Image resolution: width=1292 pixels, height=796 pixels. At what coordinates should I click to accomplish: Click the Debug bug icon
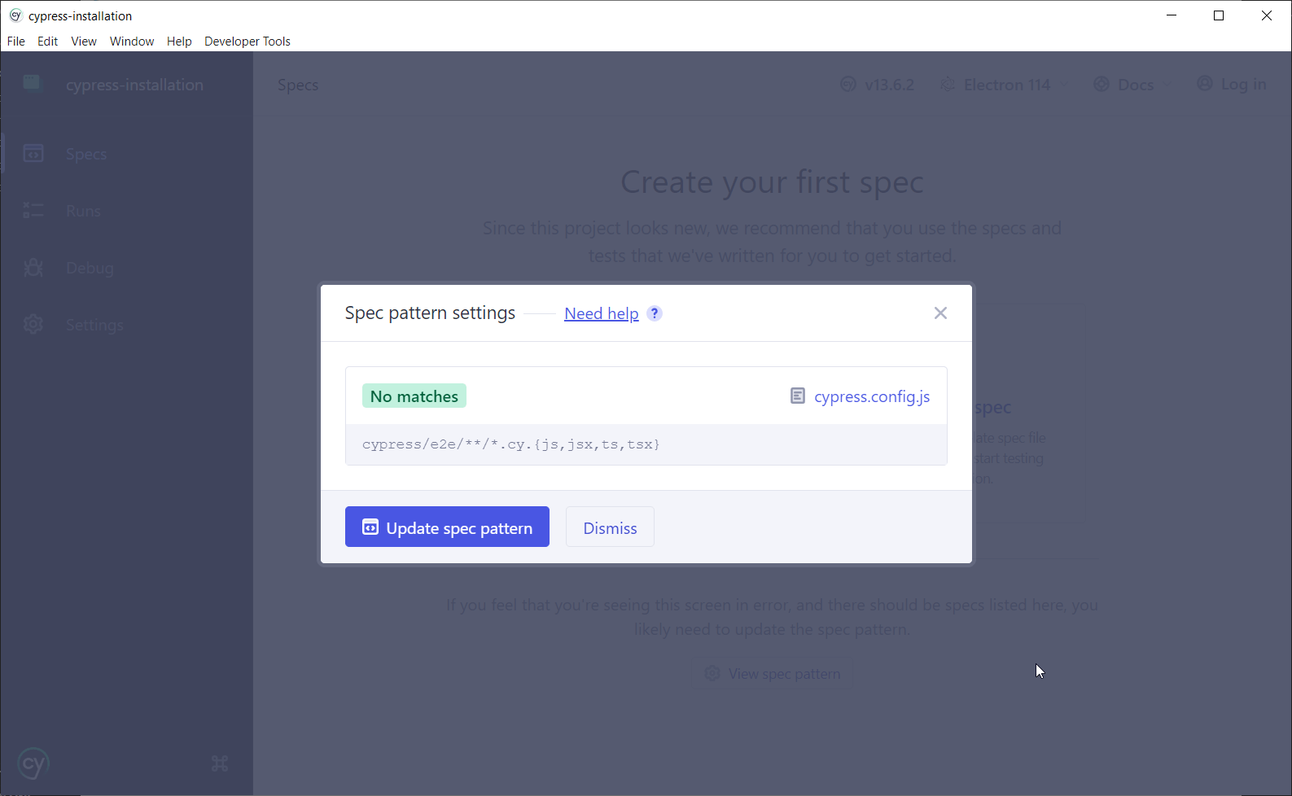point(33,268)
